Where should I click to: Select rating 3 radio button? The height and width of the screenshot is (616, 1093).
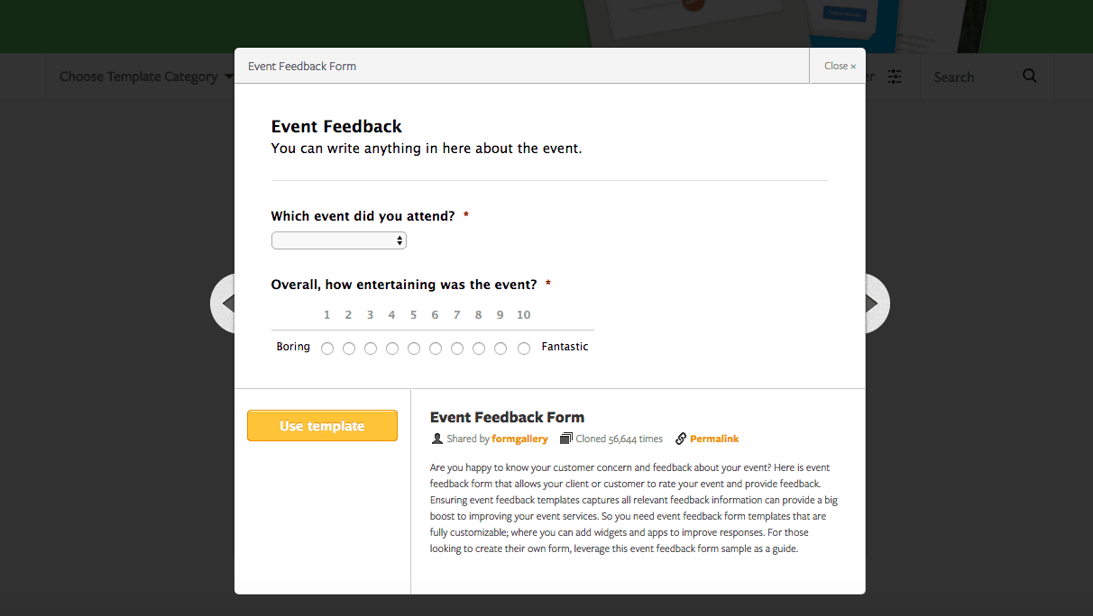pos(371,349)
